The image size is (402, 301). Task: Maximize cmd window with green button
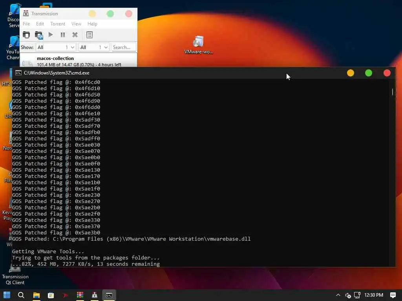[368, 73]
